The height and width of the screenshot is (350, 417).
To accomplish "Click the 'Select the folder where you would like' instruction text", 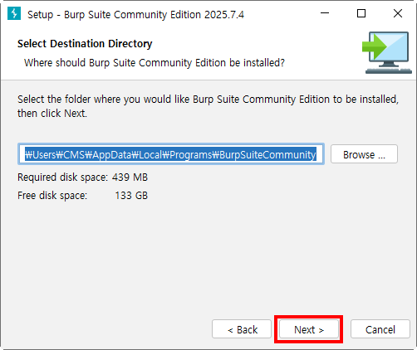I will coord(208,106).
